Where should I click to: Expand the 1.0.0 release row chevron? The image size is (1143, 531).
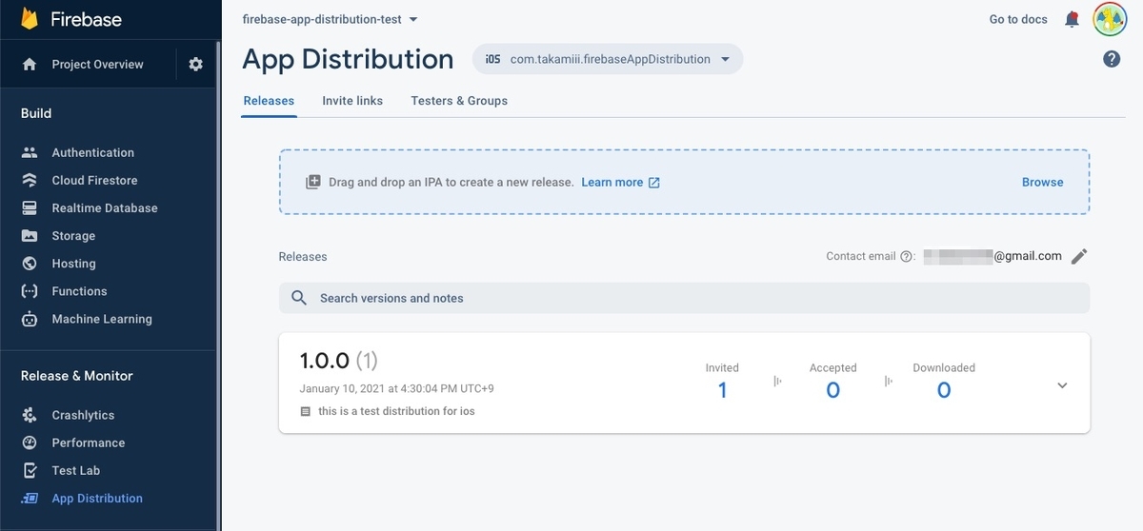coord(1062,385)
